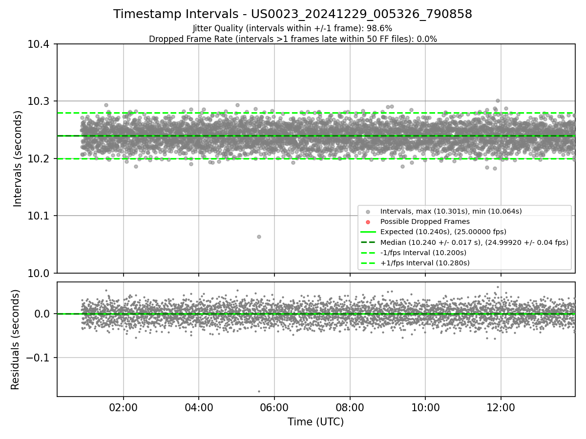
Task: Click the dark green dashed line sample beside the Median legend entry
Action: point(368,242)
